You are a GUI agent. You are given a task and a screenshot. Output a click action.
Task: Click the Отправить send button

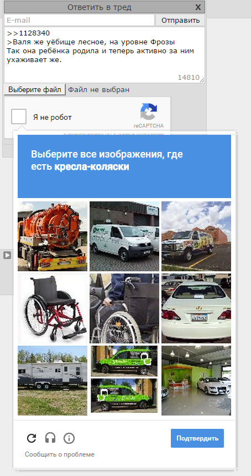coord(180,21)
